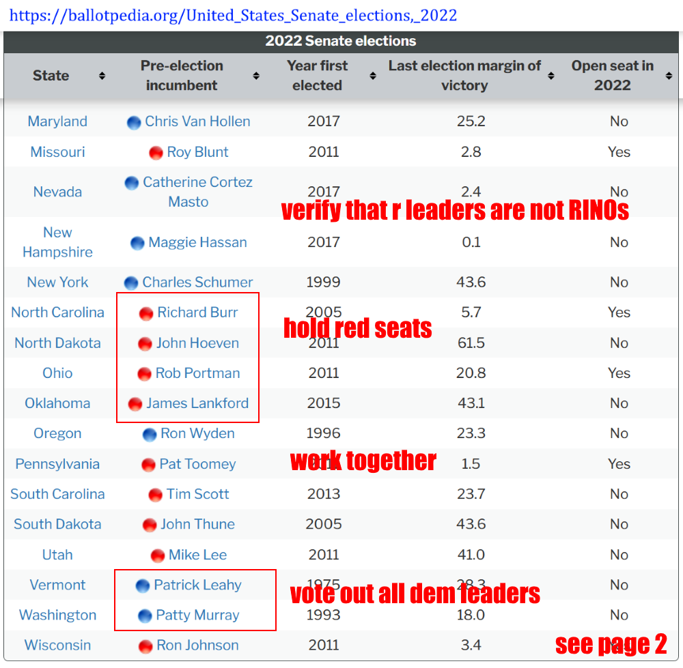Open the New Hampshire state link
The image size is (683, 668).
tap(57, 242)
